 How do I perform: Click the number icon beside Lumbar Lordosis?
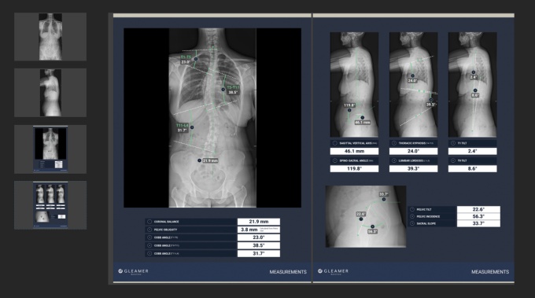(394, 160)
